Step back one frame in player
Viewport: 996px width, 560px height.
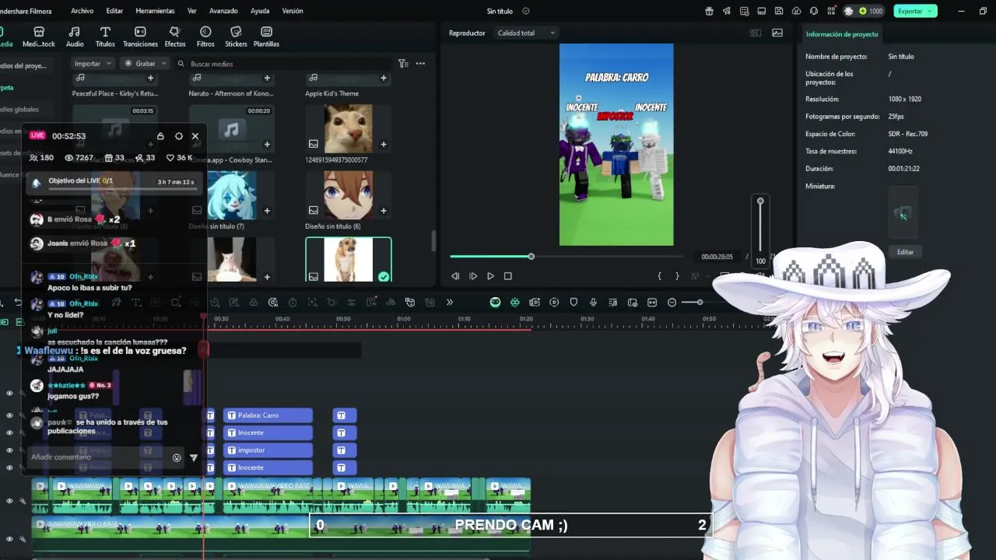455,276
